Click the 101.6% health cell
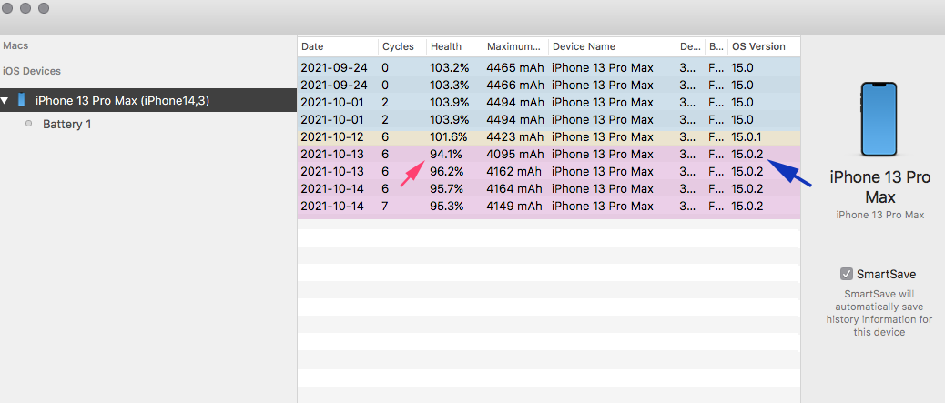 coord(449,136)
